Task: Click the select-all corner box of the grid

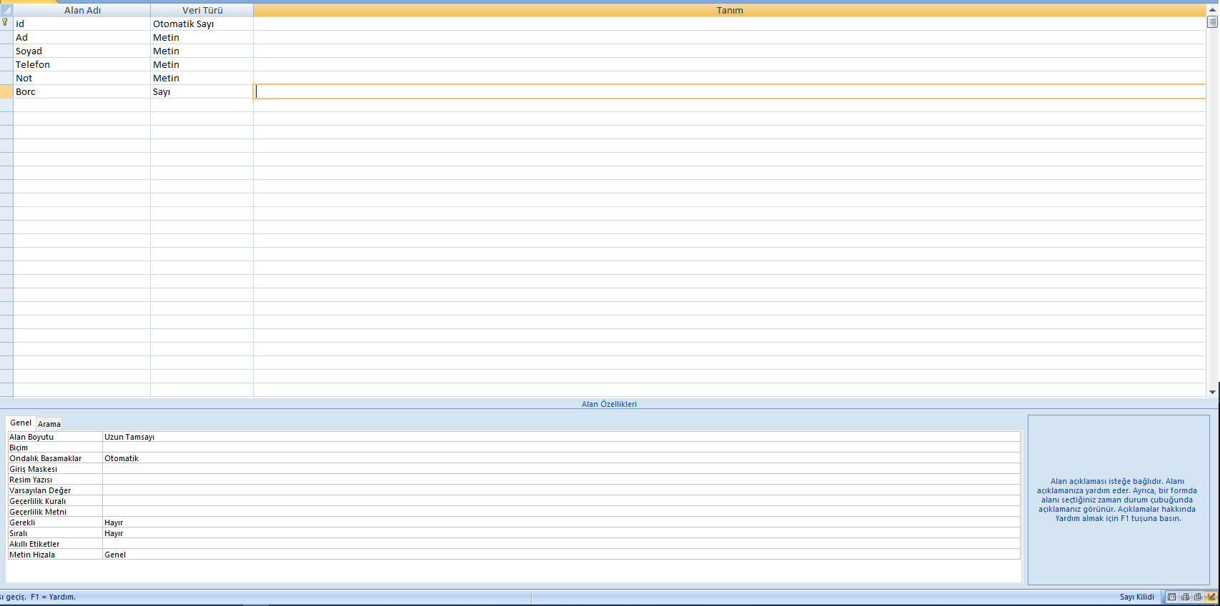Action: click(6, 10)
